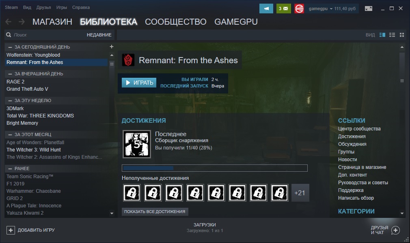410x243 pixels.
Task: Open friends and chat plus icon
Action: 395,230
